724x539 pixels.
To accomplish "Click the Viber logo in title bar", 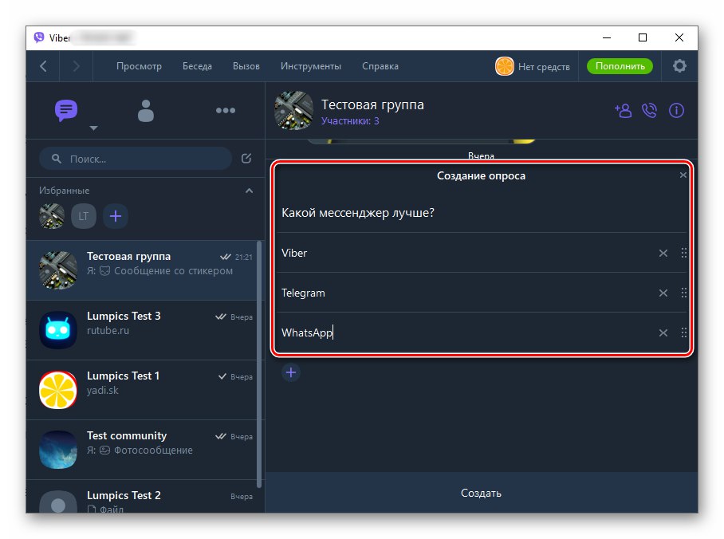I will [39, 37].
